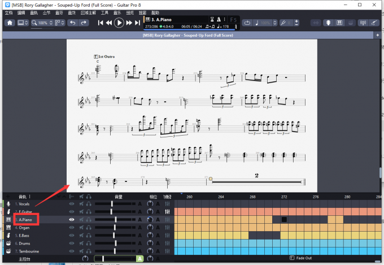Toggle visibility eye of A.Piano track
The height and width of the screenshot is (265, 384).
coord(72,219)
